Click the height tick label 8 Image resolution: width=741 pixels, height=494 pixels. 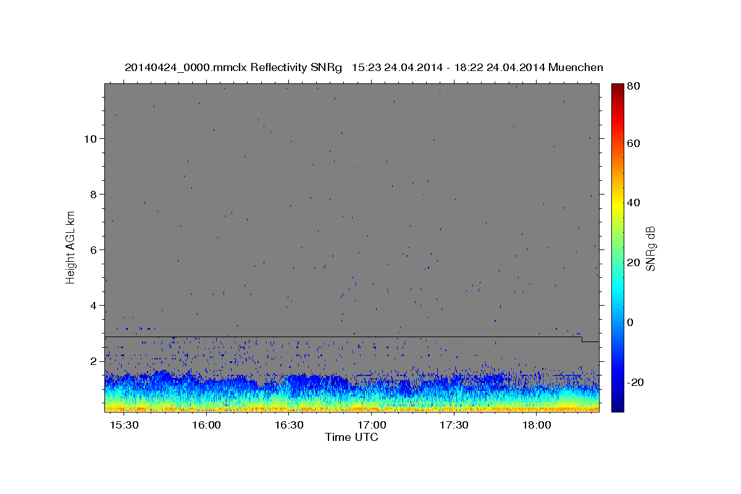point(94,194)
